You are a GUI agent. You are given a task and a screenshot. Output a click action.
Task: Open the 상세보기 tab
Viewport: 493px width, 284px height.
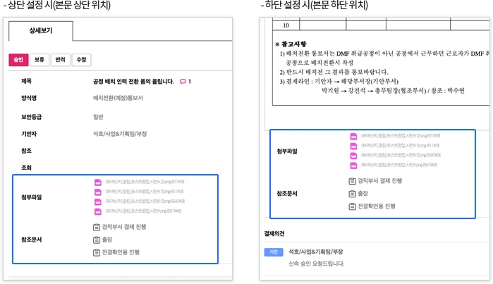click(40, 31)
